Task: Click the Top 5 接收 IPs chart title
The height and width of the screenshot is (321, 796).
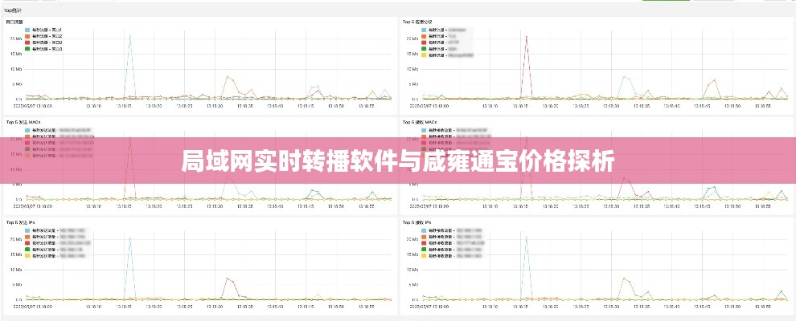Action: (x=417, y=222)
